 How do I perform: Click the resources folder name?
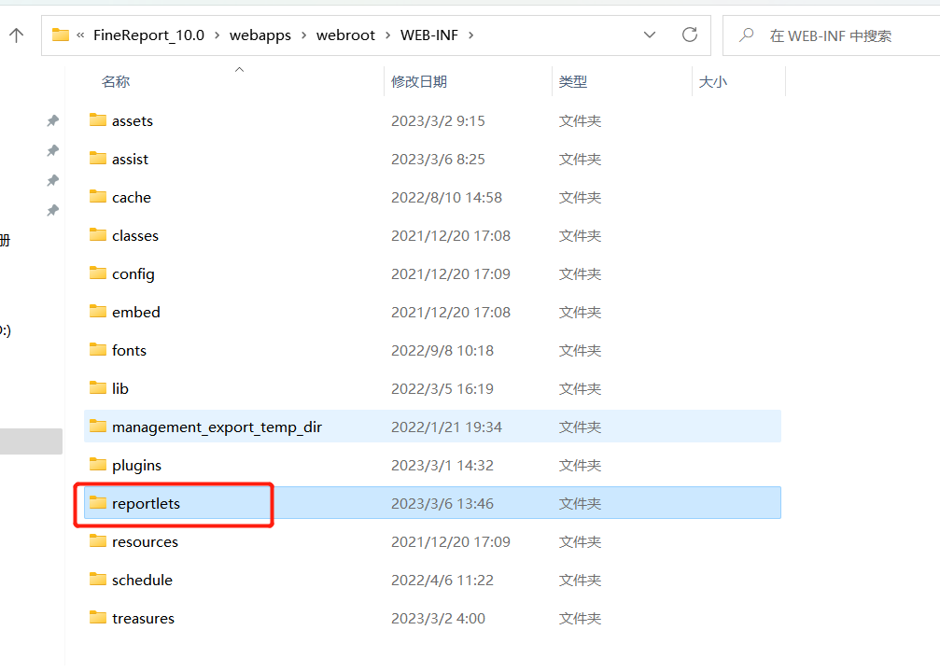[145, 542]
